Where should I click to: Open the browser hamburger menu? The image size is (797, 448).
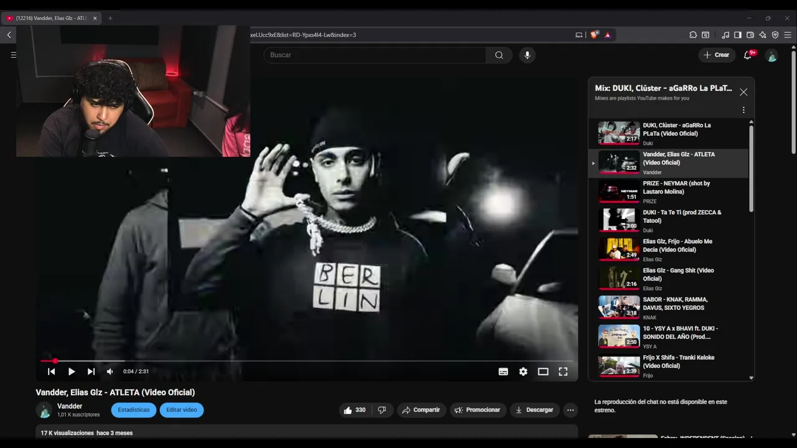pyautogui.click(x=788, y=35)
